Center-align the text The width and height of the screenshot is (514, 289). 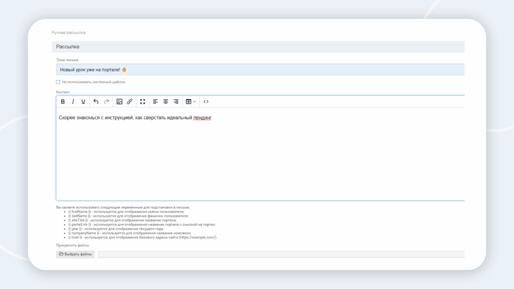(166, 102)
